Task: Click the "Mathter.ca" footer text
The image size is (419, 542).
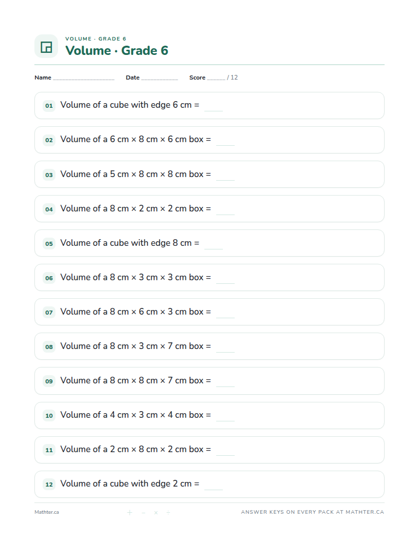Action: pyautogui.click(x=47, y=512)
